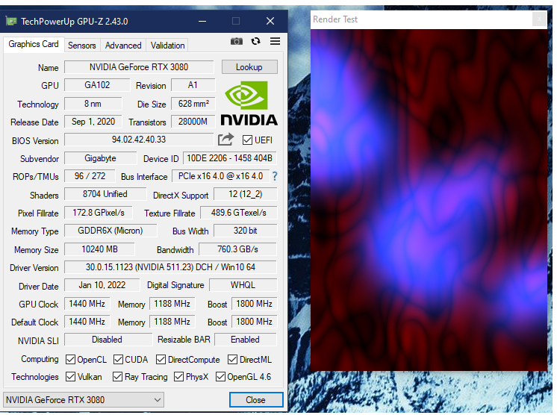557x415 pixels.
Task: Minimize the GPU-Z window
Action: (202, 22)
